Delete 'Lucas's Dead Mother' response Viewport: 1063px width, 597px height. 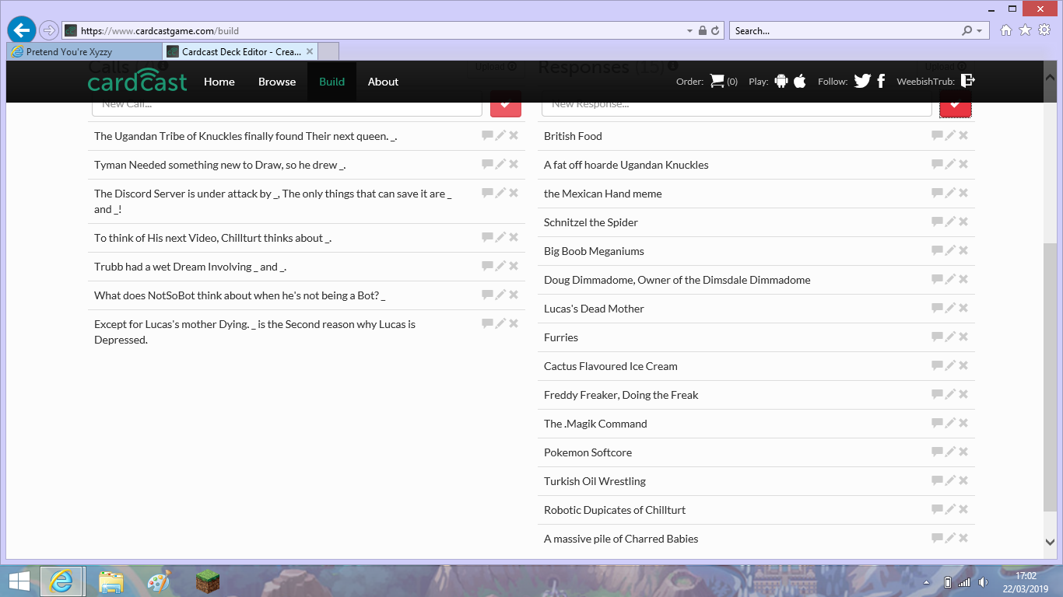[963, 308]
